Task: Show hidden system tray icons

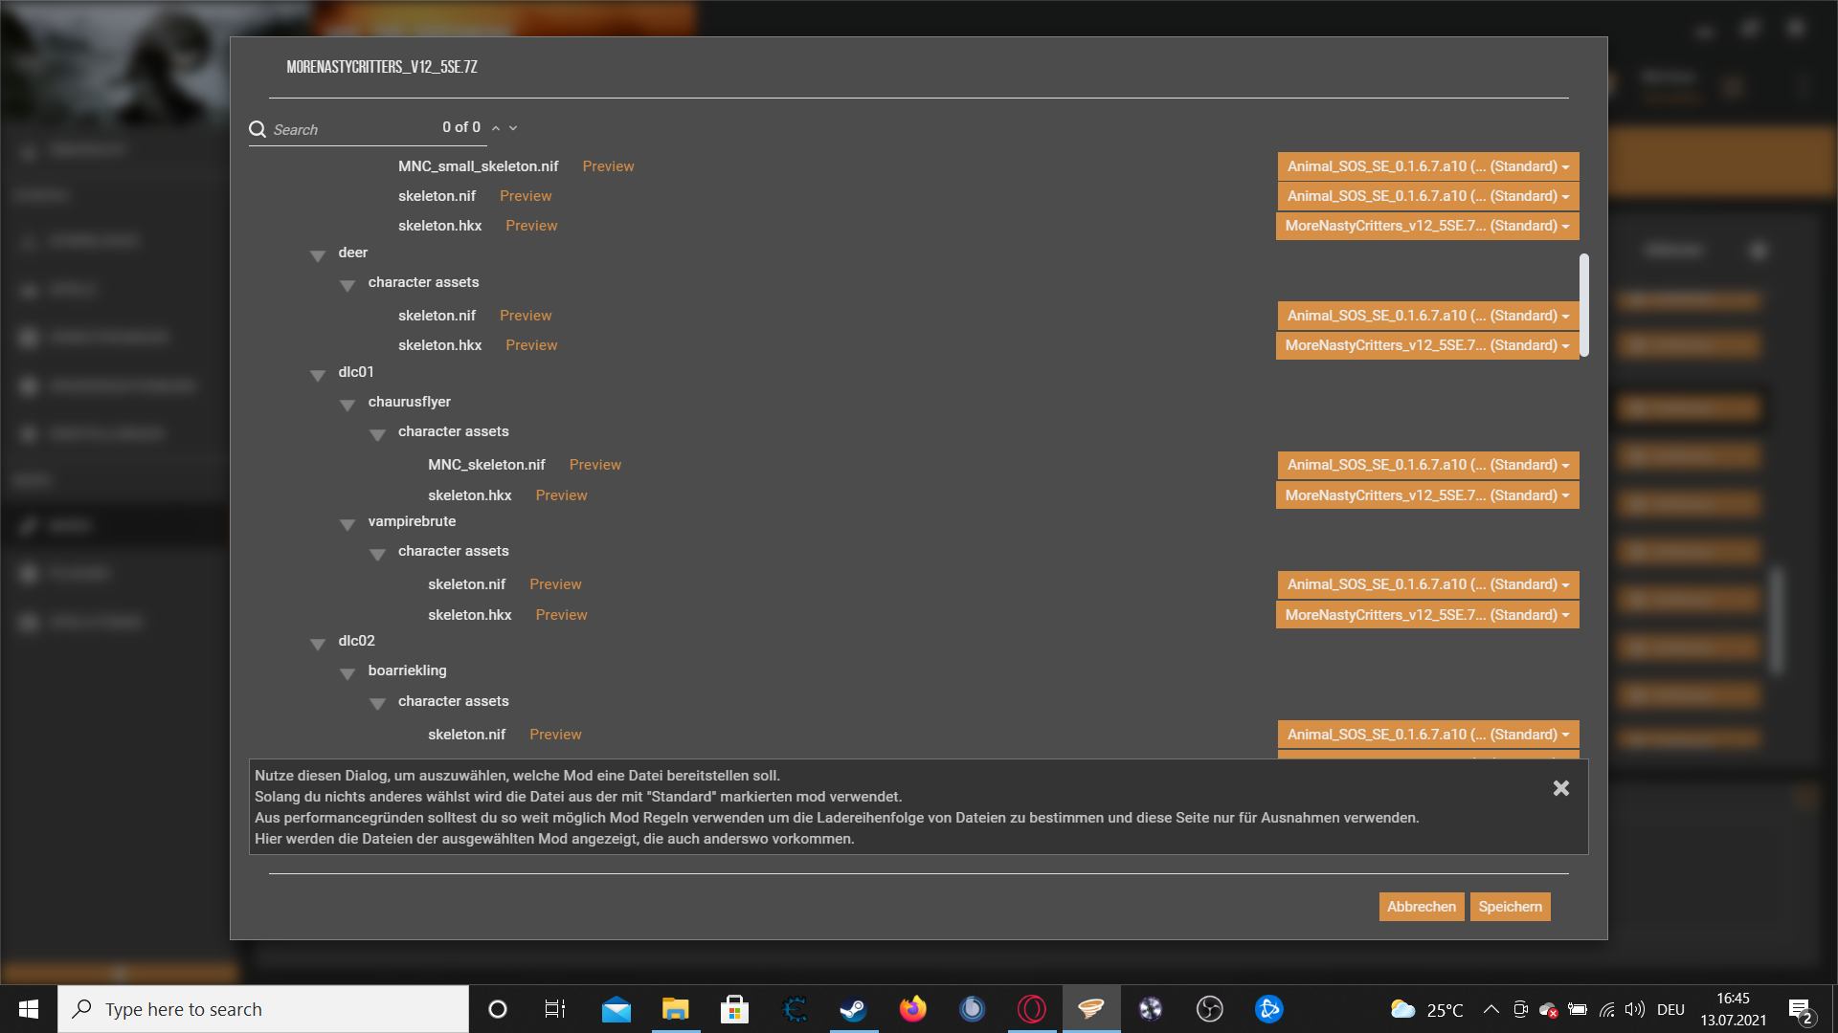Action: [1491, 1009]
